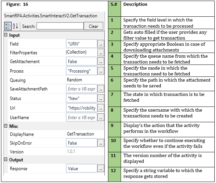
Task: Select the Queuing value Random
Action: (75, 80)
